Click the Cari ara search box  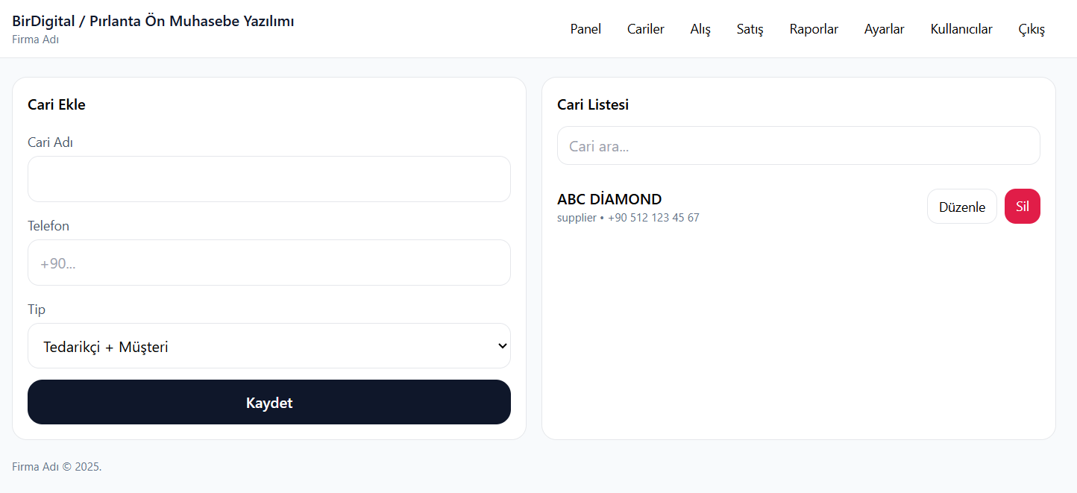tap(798, 145)
